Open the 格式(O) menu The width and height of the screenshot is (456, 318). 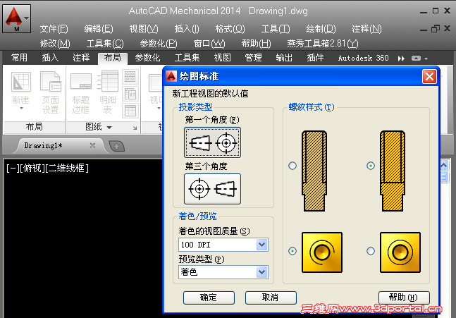[230, 29]
